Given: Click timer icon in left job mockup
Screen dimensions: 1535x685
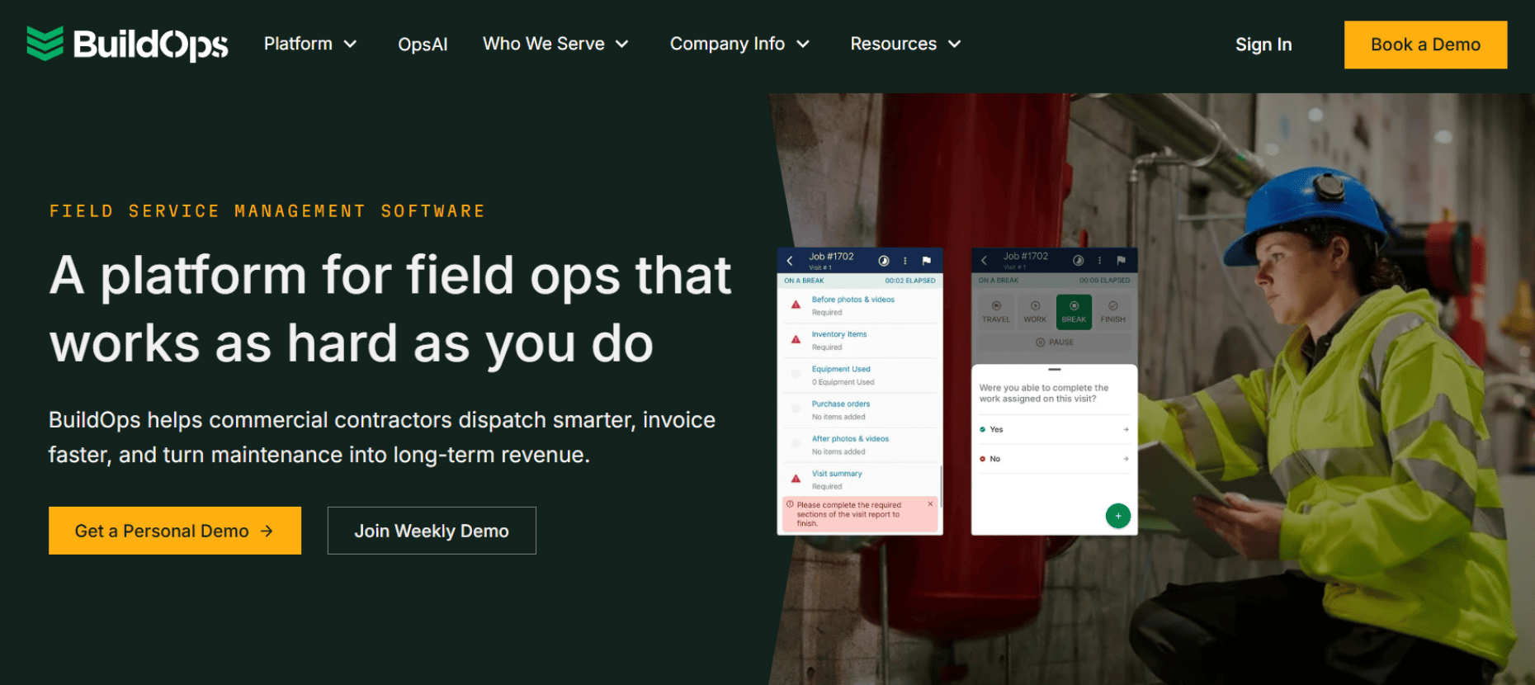Looking at the screenshot, I should point(884,261).
